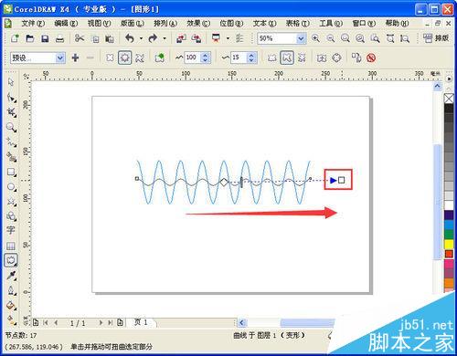Click the horizontal scrollbar thumb
Viewport: 457px width, 356px height.
(x=307, y=322)
